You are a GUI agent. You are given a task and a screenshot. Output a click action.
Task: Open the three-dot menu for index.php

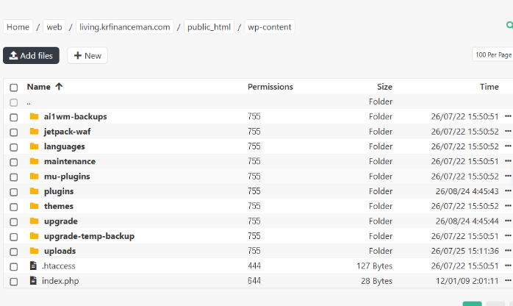coord(508,280)
